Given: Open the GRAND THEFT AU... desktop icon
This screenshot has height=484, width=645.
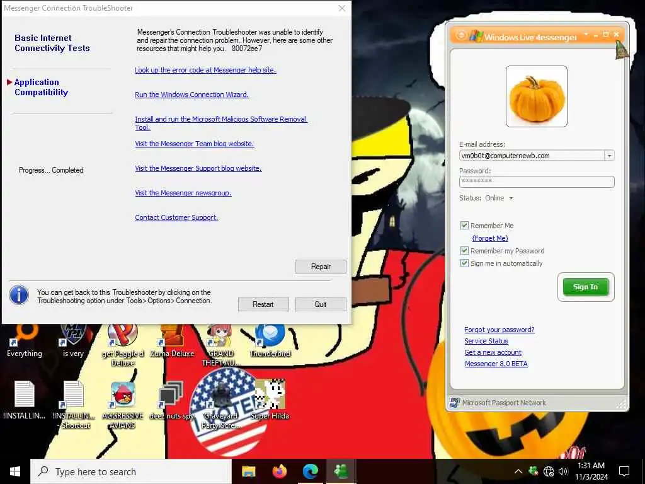Looking at the screenshot, I should (221, 345).
